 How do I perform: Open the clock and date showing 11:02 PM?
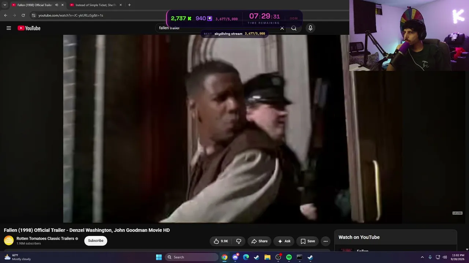click(458, 257)
